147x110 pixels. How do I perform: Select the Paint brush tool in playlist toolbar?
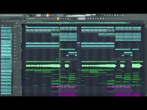pos(7,21)
